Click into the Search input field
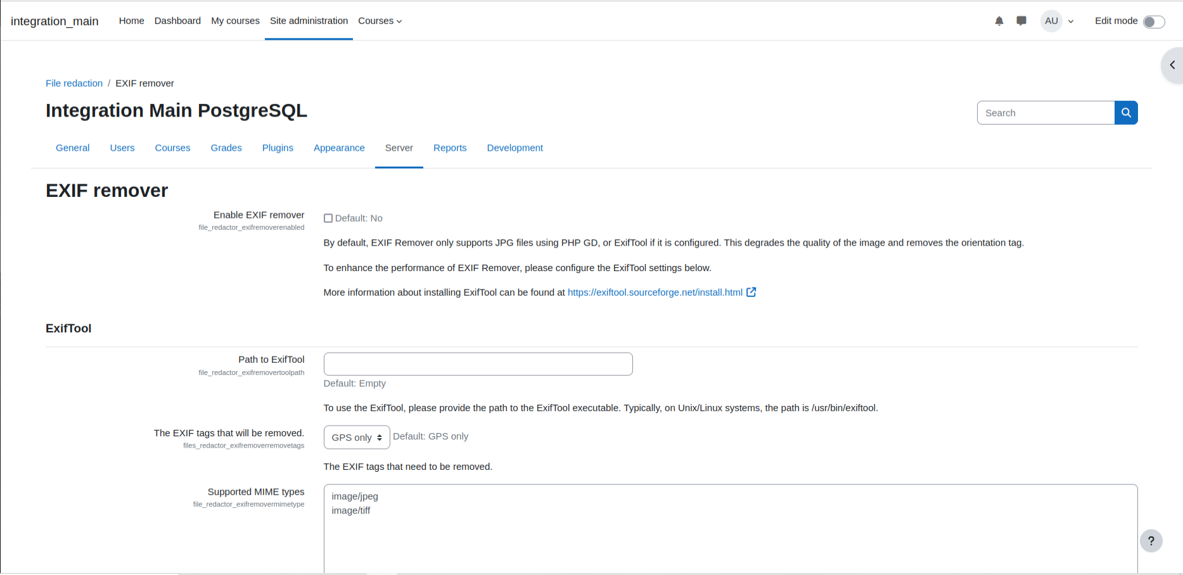Screen dimensions: 1183x575 click(x=1046, y=113)
